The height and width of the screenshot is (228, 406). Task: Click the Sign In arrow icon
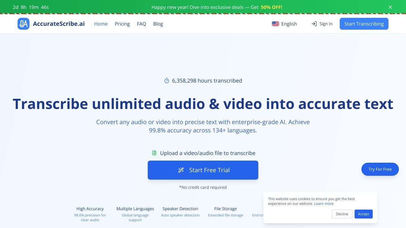point(314,24)
